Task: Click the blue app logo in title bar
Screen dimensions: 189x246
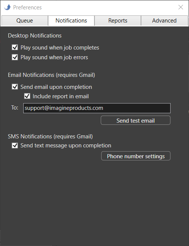Action: (7, 7)
